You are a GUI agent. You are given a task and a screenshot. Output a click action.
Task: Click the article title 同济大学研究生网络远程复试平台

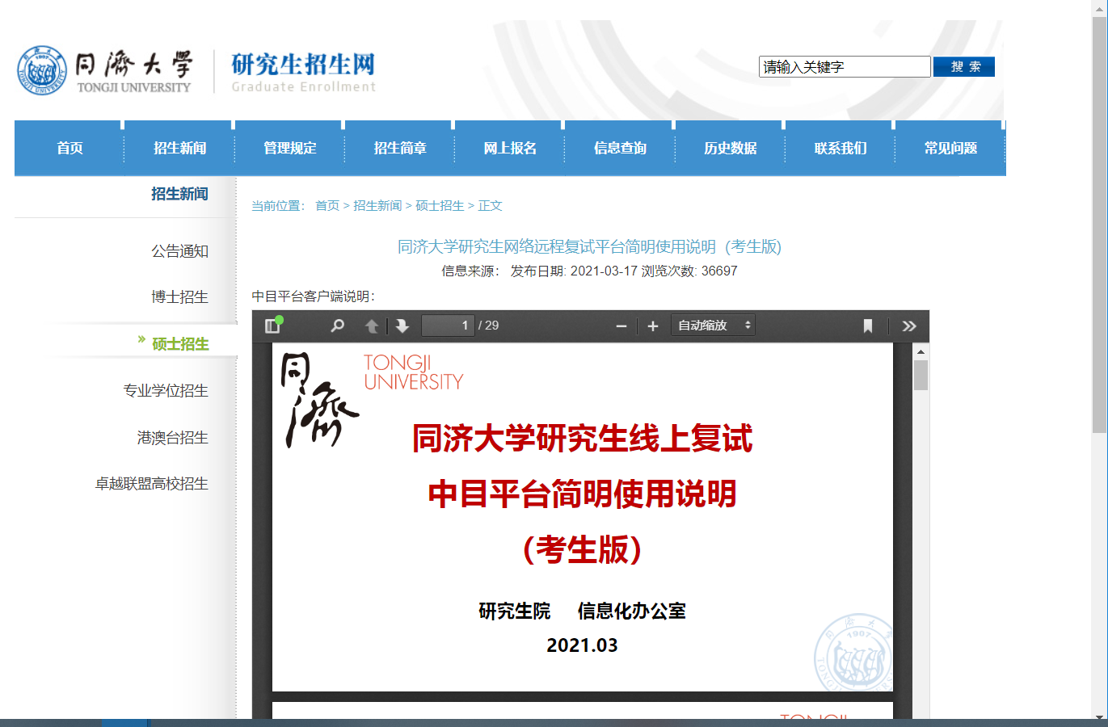[589, 247]
